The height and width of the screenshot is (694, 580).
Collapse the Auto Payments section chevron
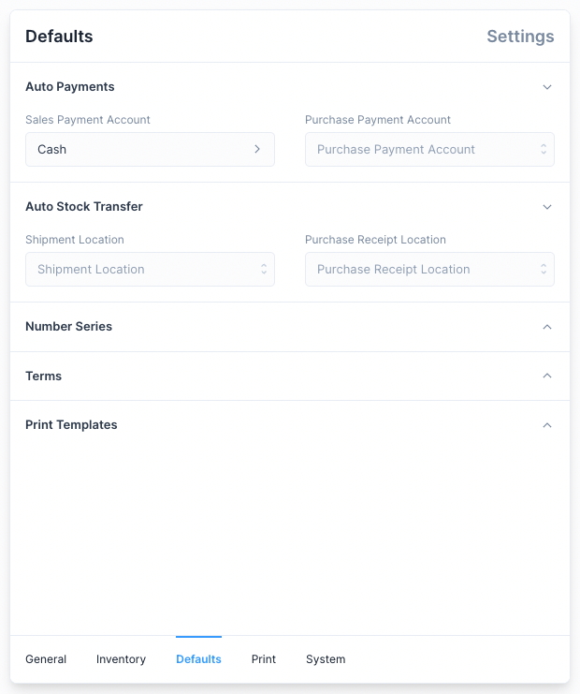pyautogui.click(x=547, y=87)
